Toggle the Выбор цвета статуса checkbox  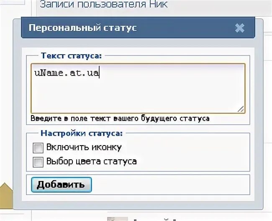[x=38, y=162]
